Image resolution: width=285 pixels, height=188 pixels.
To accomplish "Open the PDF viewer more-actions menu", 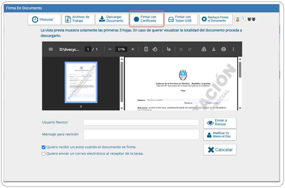I will coord(234,49).
